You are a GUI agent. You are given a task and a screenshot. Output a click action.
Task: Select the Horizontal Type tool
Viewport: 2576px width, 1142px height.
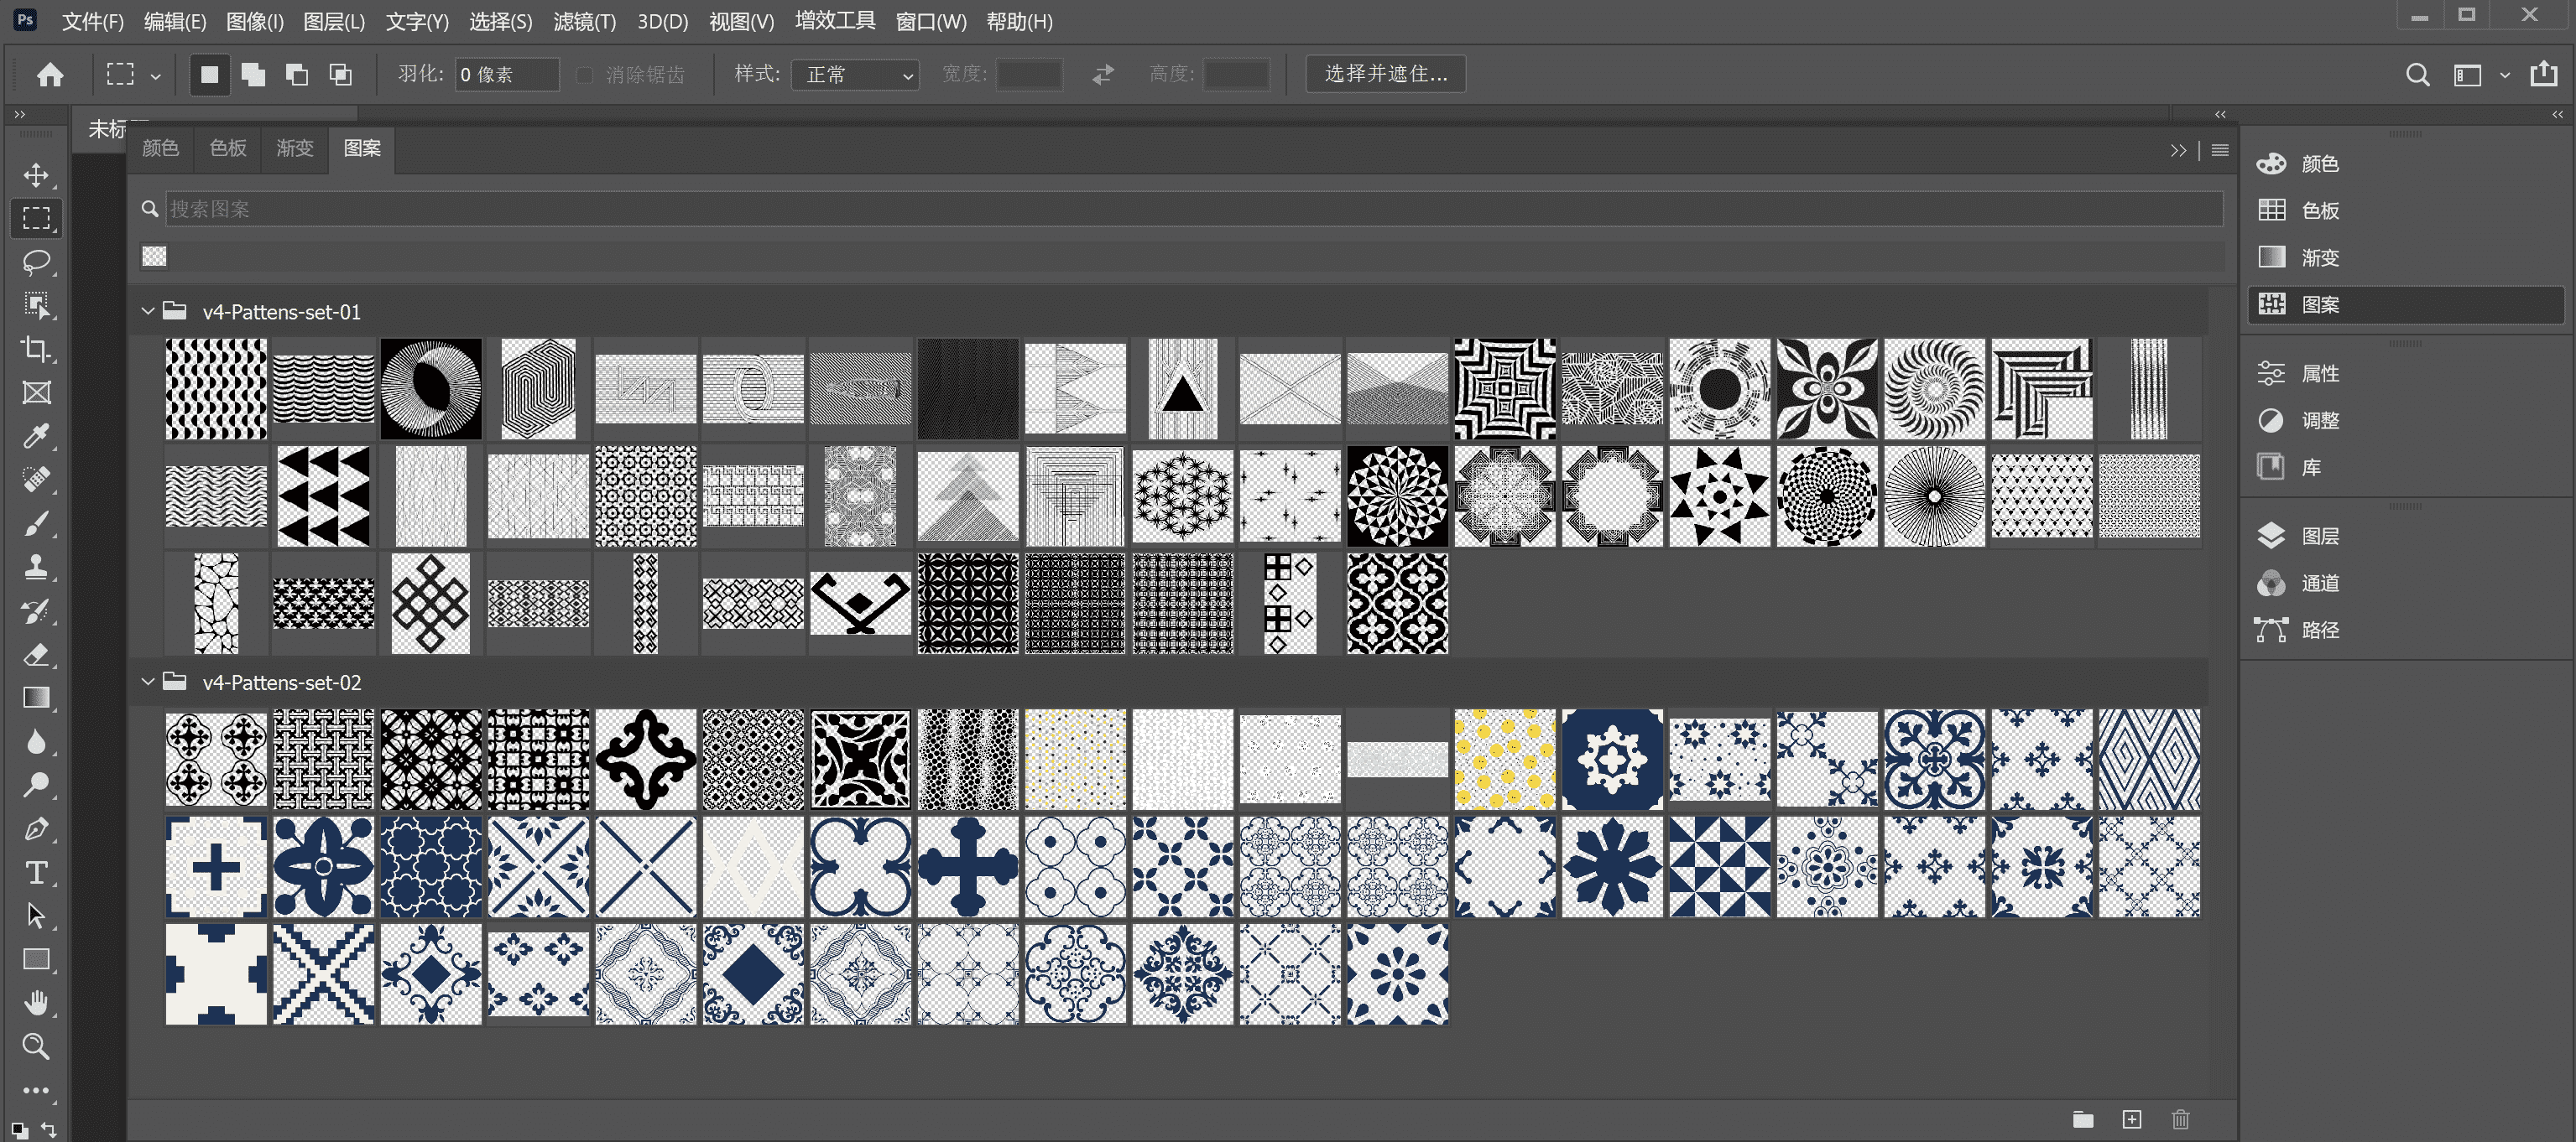[x=37, y=872]
